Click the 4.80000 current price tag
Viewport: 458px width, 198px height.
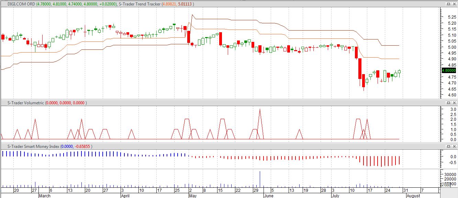449,70
